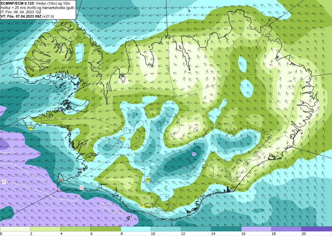Click the 10–12 m/s turquoise legend swatch
Image resolution: width=332 pixels, height=236 pixels.
pos(166,229)
